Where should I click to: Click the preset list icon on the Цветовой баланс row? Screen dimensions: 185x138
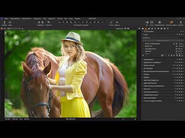pyautogui.click(x=181, y=83)
